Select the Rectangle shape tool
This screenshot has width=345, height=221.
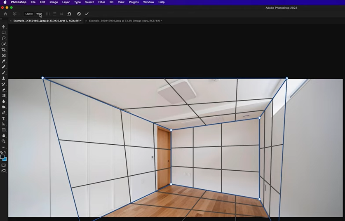4,130
